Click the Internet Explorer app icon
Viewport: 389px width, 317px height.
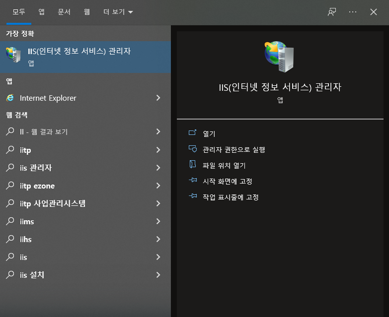point(10,98)
